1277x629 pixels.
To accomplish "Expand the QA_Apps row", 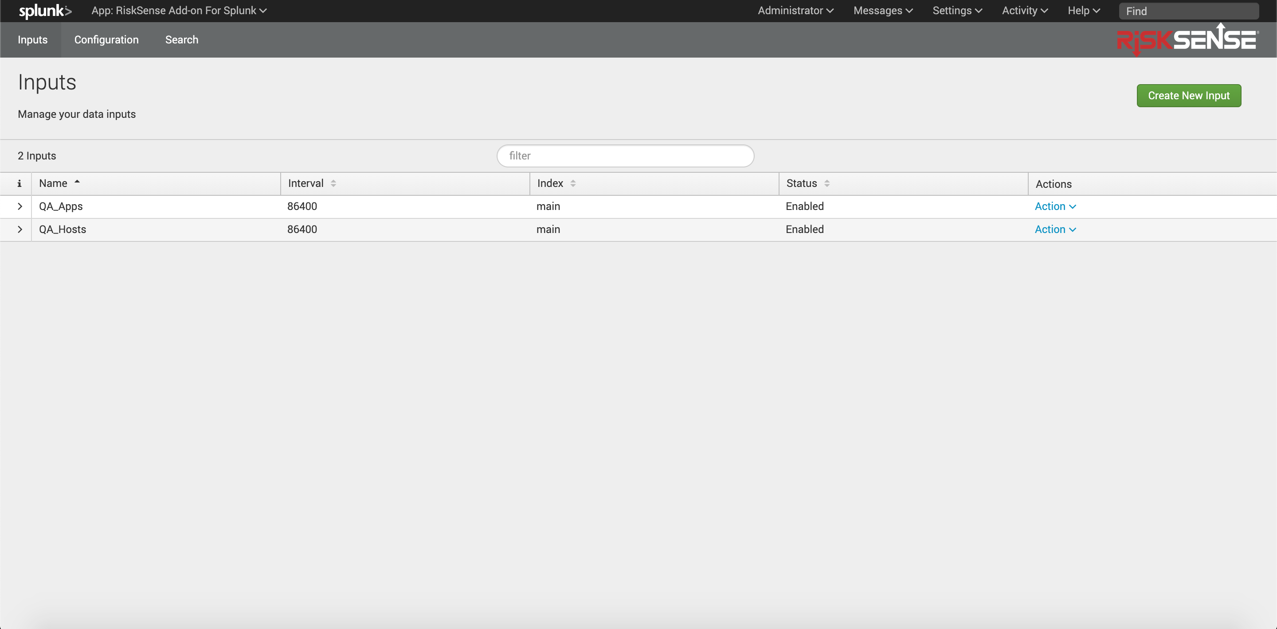I will pos(20,206).
